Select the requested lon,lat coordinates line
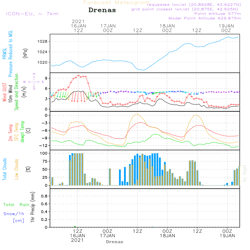This screenshot has width=250, height=250. 194,4
